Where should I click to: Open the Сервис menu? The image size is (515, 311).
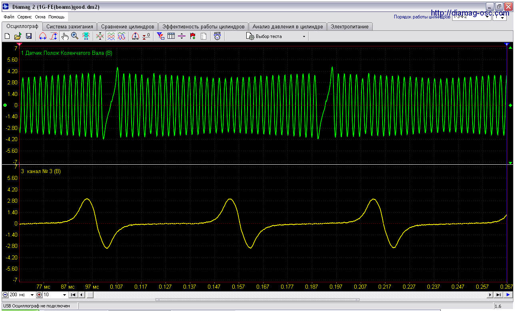(x=25, y=17)
